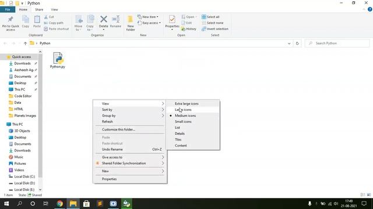Click History in Open group
This screenshot has height=209, width=373.
[x=189, y=29]
